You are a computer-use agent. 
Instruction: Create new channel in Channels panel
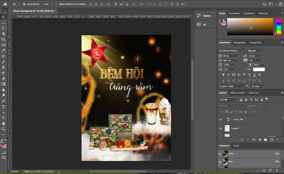pyautogui.click(x=271, y=170)
